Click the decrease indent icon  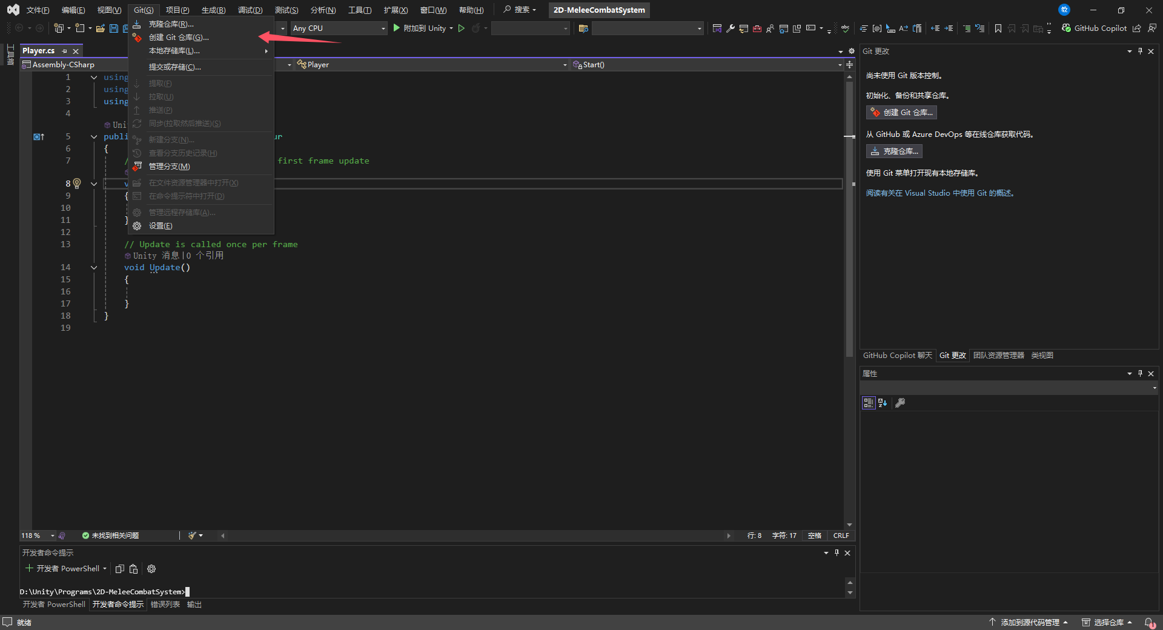(x=935, y=28)
